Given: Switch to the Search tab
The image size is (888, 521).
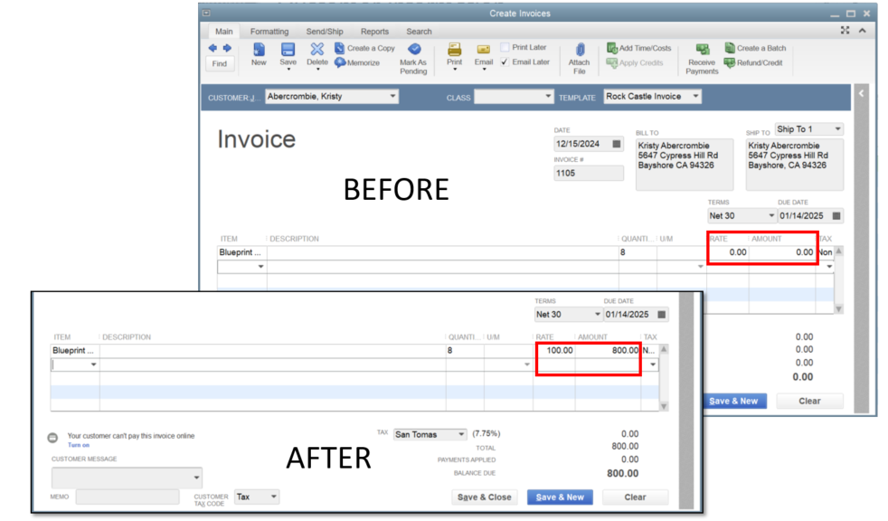Looking at the screenshot, I should pos(419,31).
